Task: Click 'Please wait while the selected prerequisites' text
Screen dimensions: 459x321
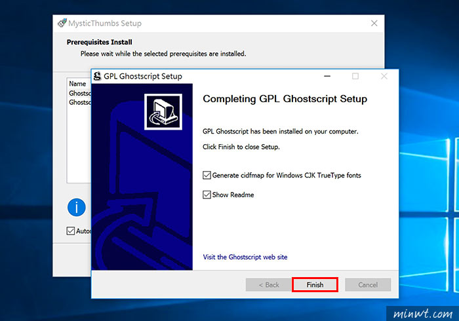Action: click(163, 54)
